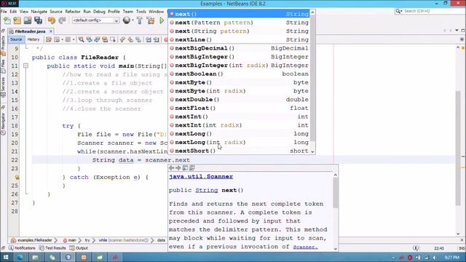
Task: Click the Find Previous Occurrence icon
Action: point(89,39)
